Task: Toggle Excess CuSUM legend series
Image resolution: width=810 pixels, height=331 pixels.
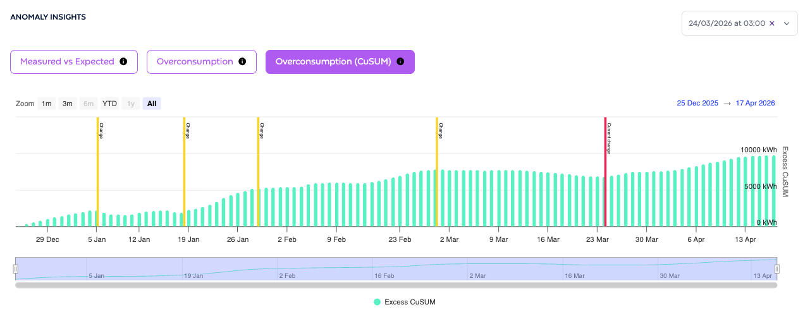Action: pyautogui.click(x=405, y=302)
